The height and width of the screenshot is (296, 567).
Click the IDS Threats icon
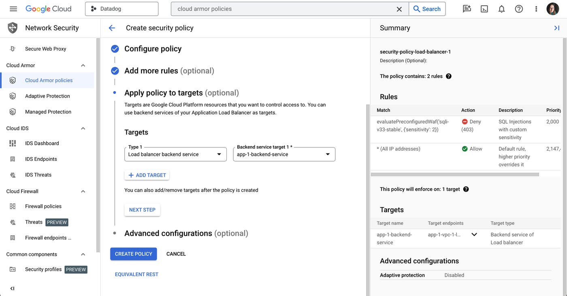coord(13,175)
